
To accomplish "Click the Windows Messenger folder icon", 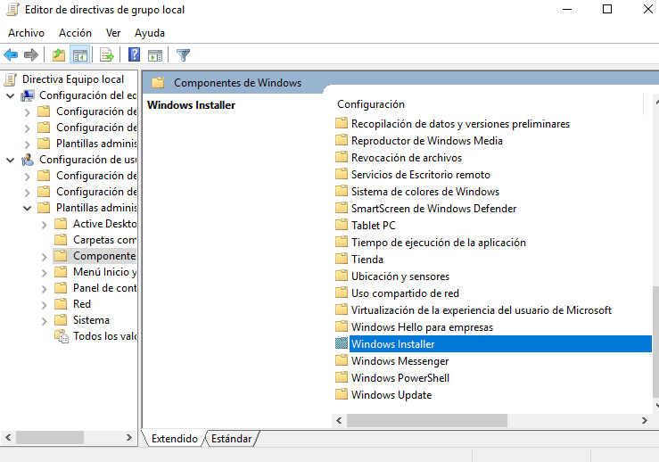I will 342,360.
